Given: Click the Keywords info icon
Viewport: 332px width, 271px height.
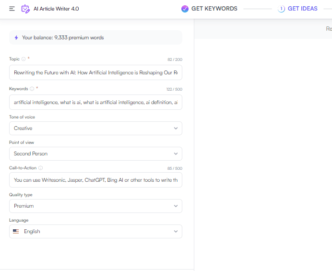Looking at the screenshot, I should (x=32, y=89).
